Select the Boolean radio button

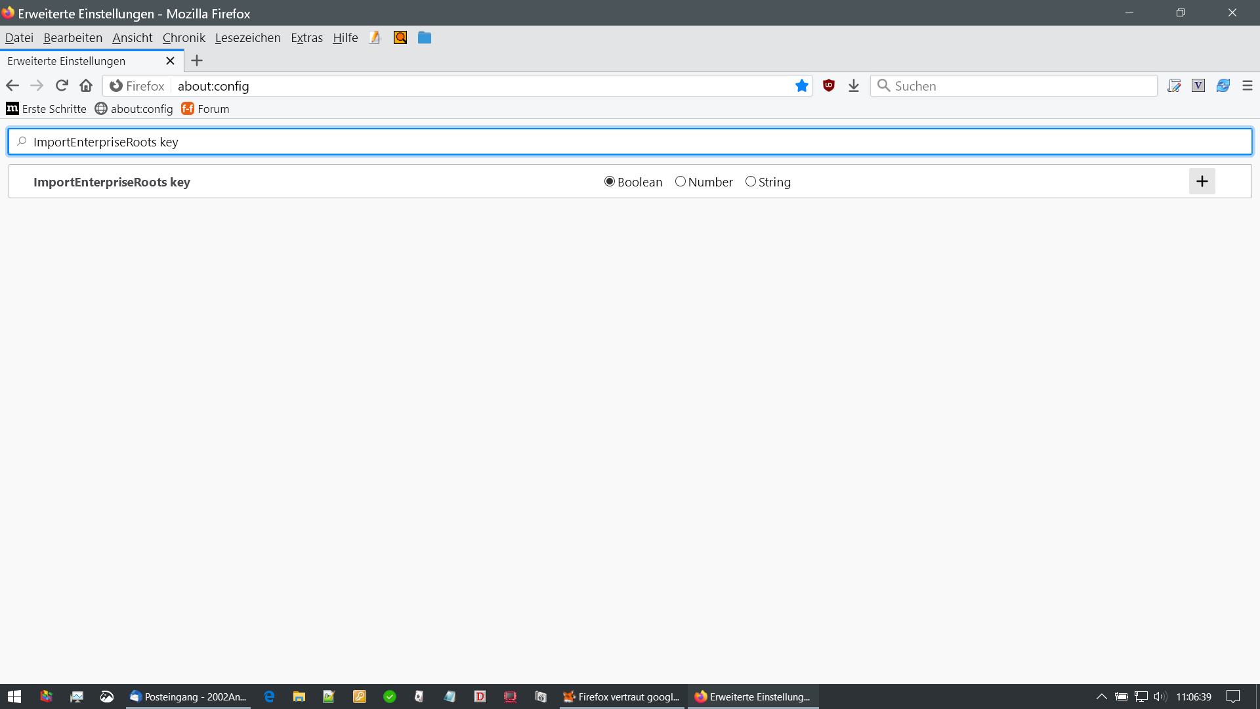[x=610, y=182]
